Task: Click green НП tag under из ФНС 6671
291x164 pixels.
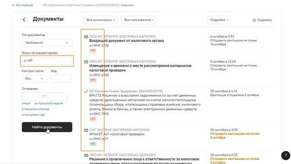Action: pos(93,144)
